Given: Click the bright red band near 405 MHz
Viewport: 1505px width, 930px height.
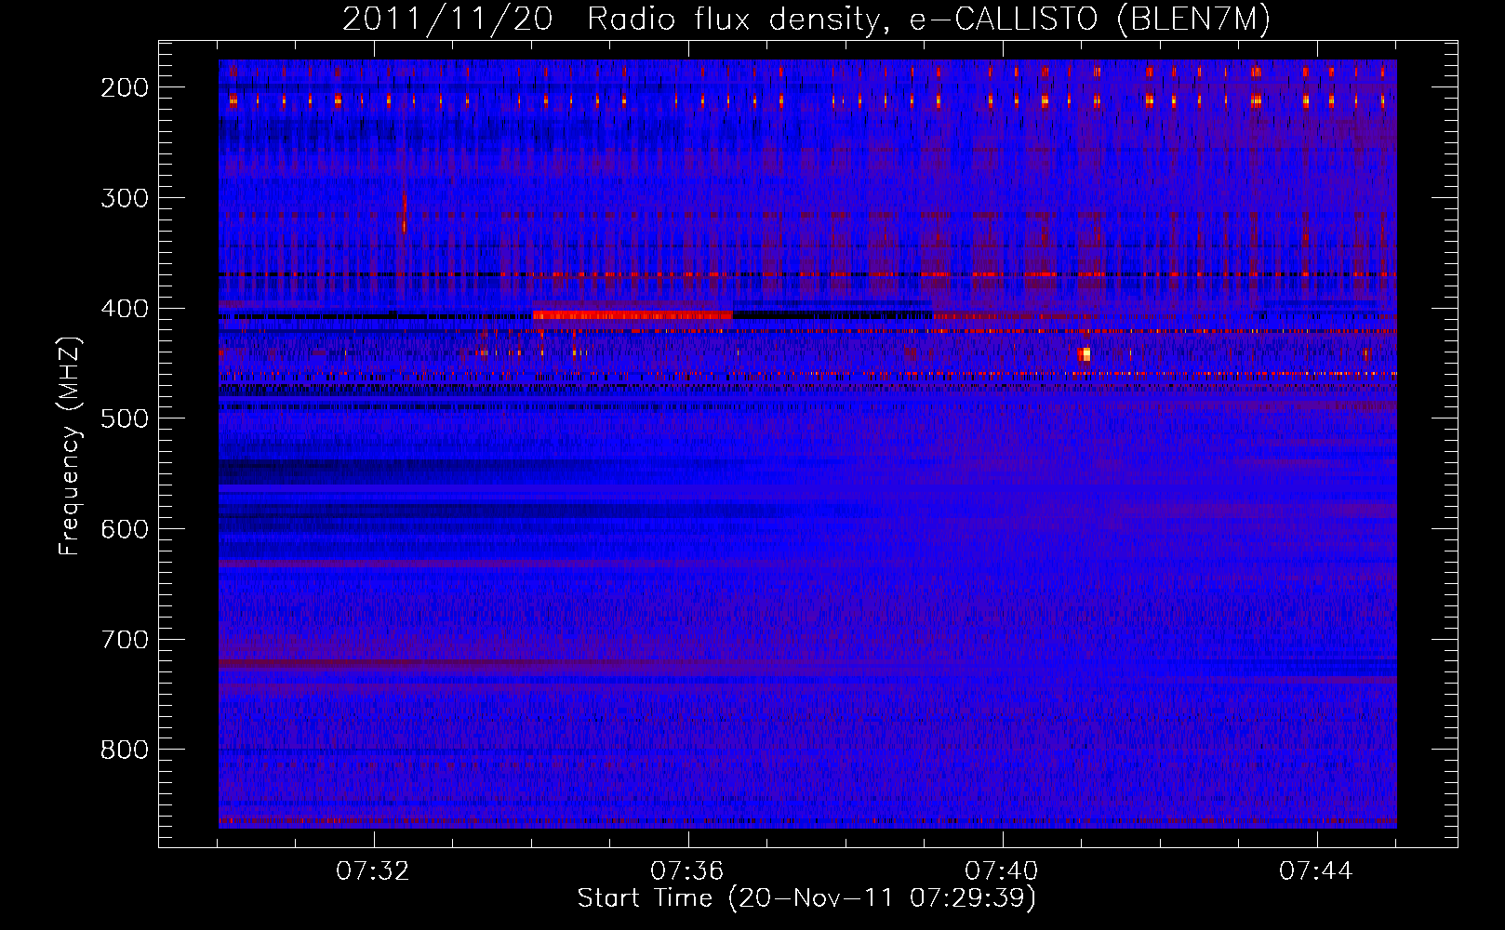Looking at the screenshot, I should tap(633, 314).
